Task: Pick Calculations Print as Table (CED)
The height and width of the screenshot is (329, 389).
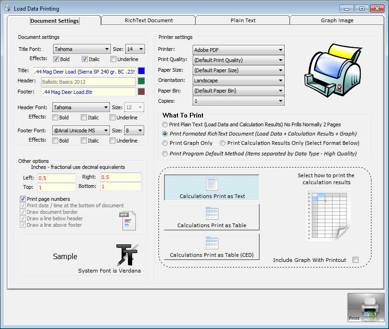Action: pyautogui.click(x=212, y=247)
